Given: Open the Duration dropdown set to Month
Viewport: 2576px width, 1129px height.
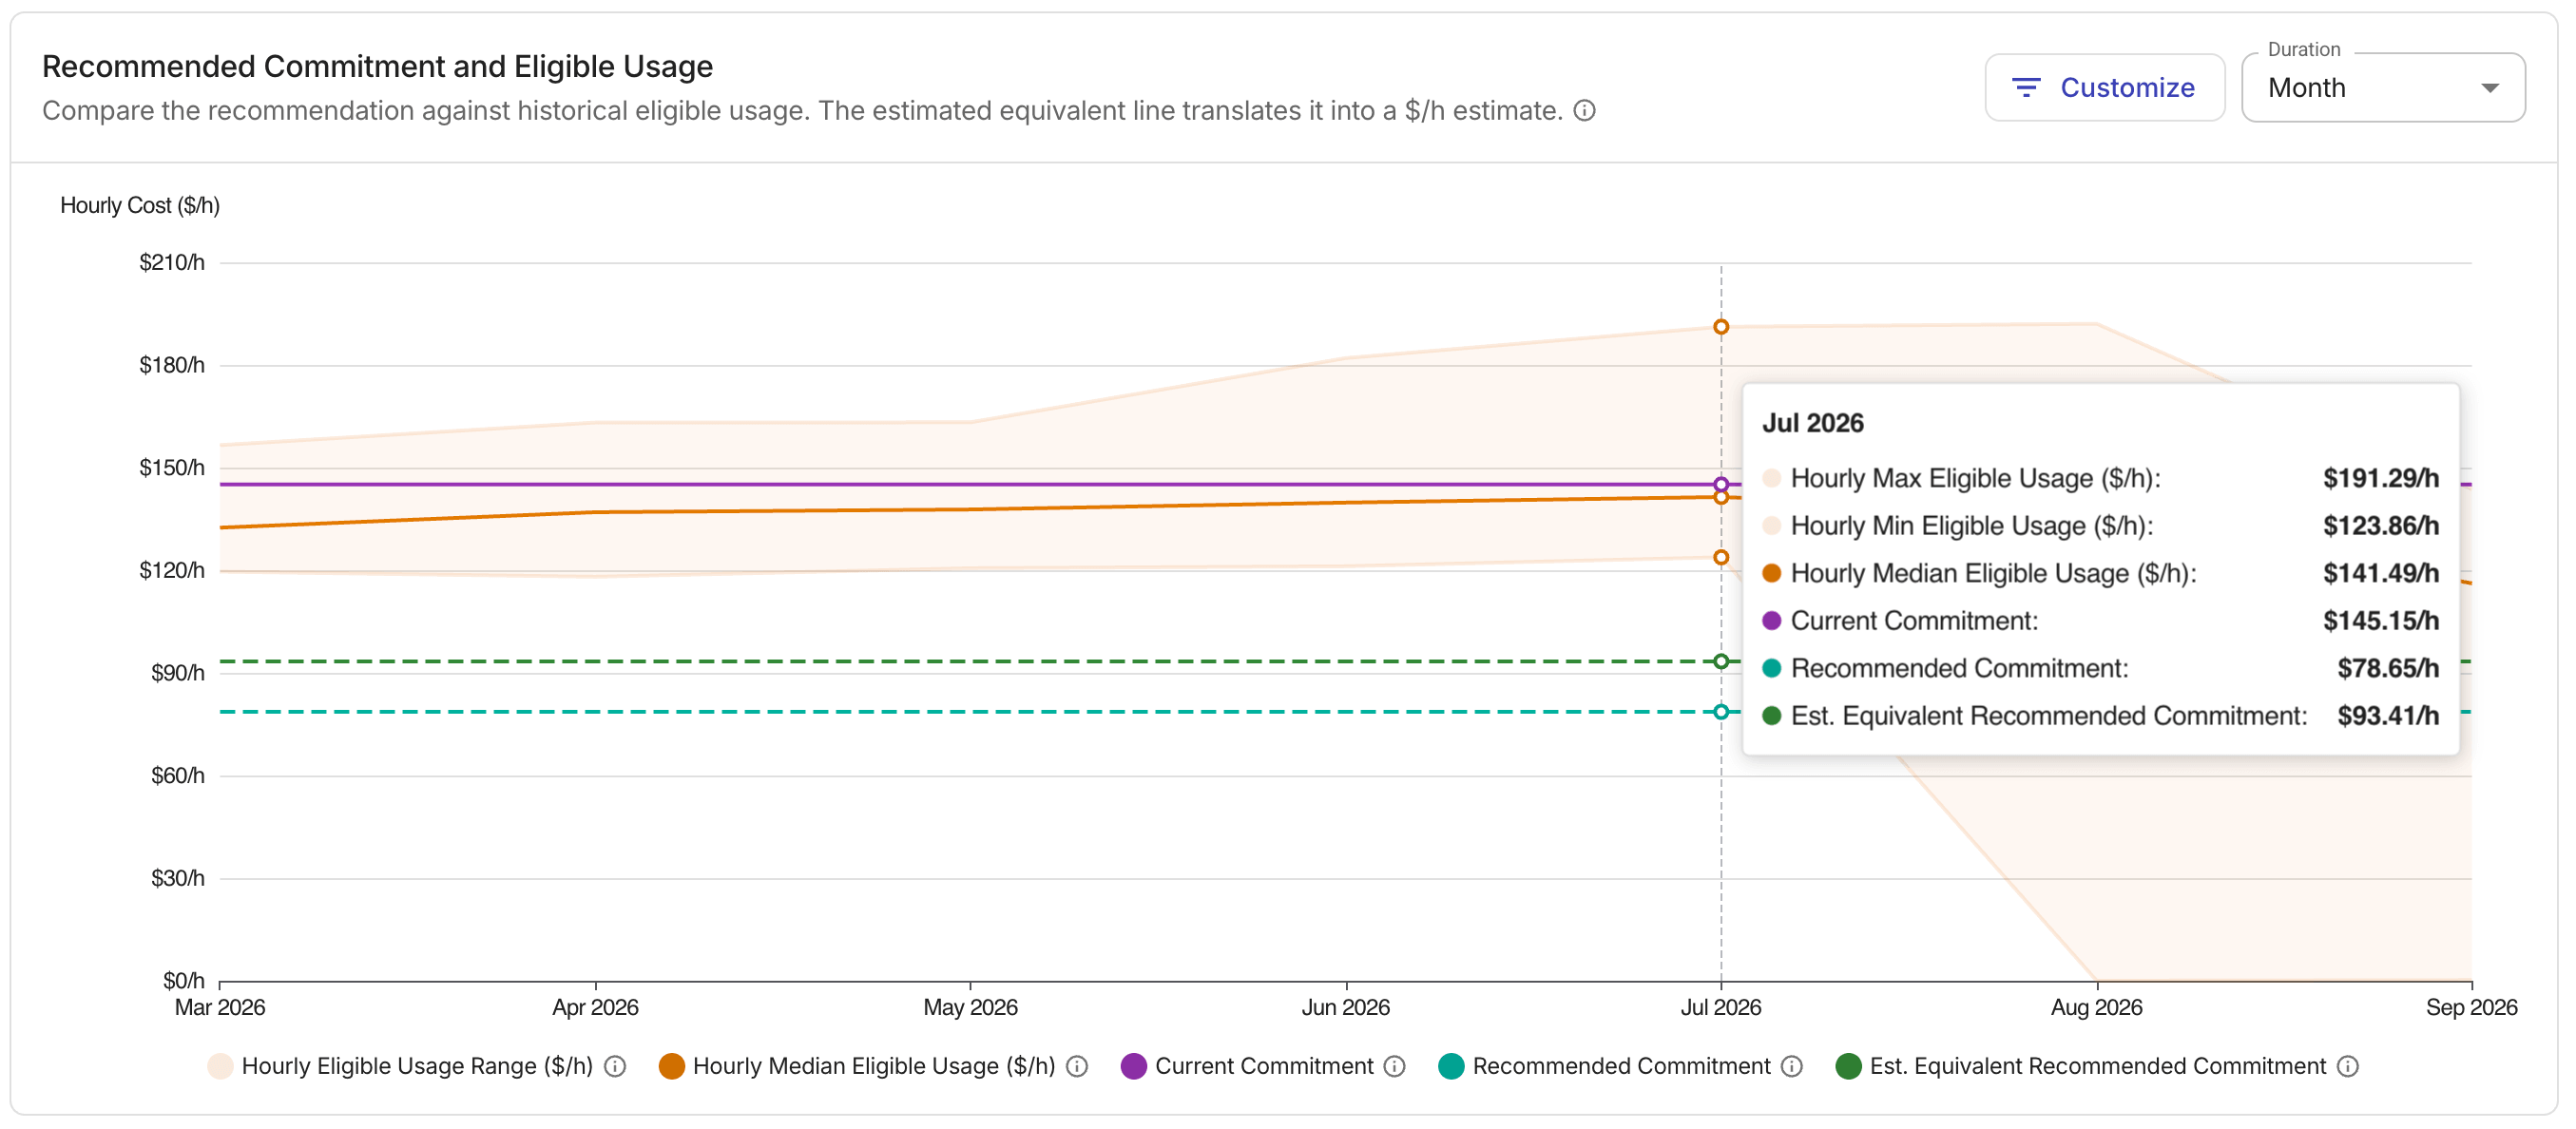Looking at the screenshot, I should click(x=2383, y=88).
